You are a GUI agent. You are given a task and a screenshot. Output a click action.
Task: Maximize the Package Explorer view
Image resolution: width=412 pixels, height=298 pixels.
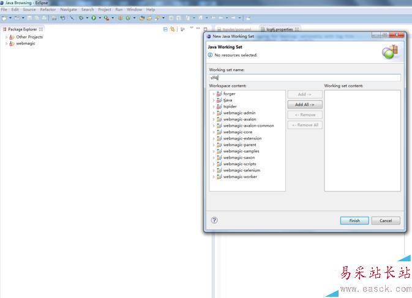[x=206, y=29]
